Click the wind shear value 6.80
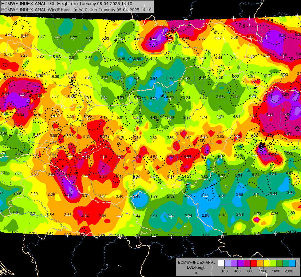 [137, 58]
